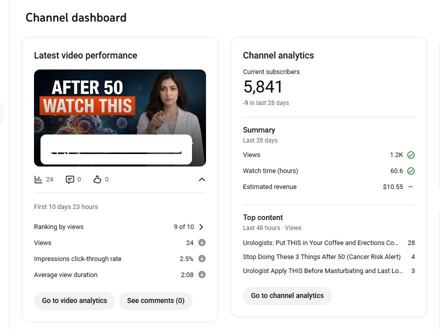Click the current subscribers count 5,841
Screen dimensions: 440x329
click(x=263, y=87)
